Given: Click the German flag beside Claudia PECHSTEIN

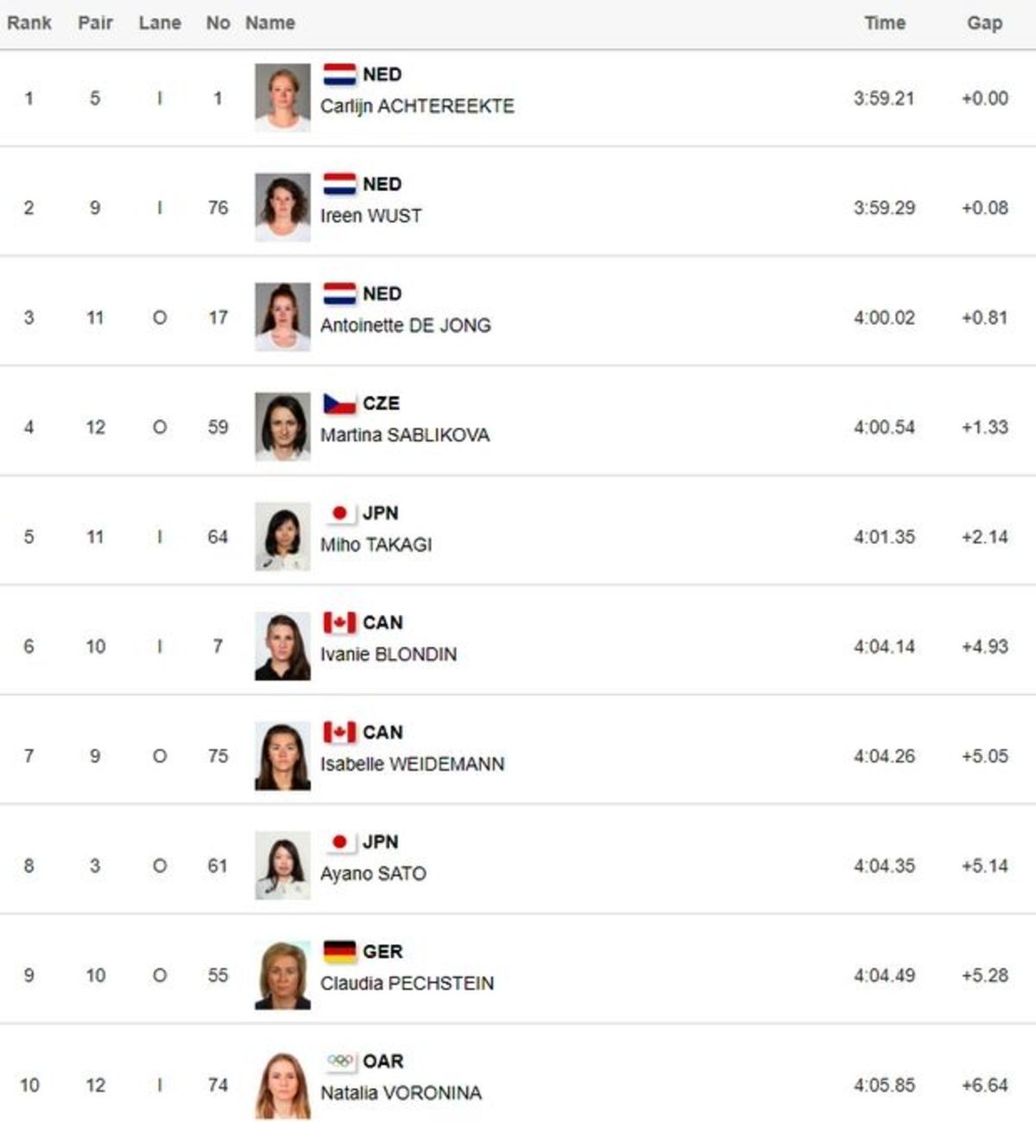Looking at the screenshot, I should click(x=339, y=952).
